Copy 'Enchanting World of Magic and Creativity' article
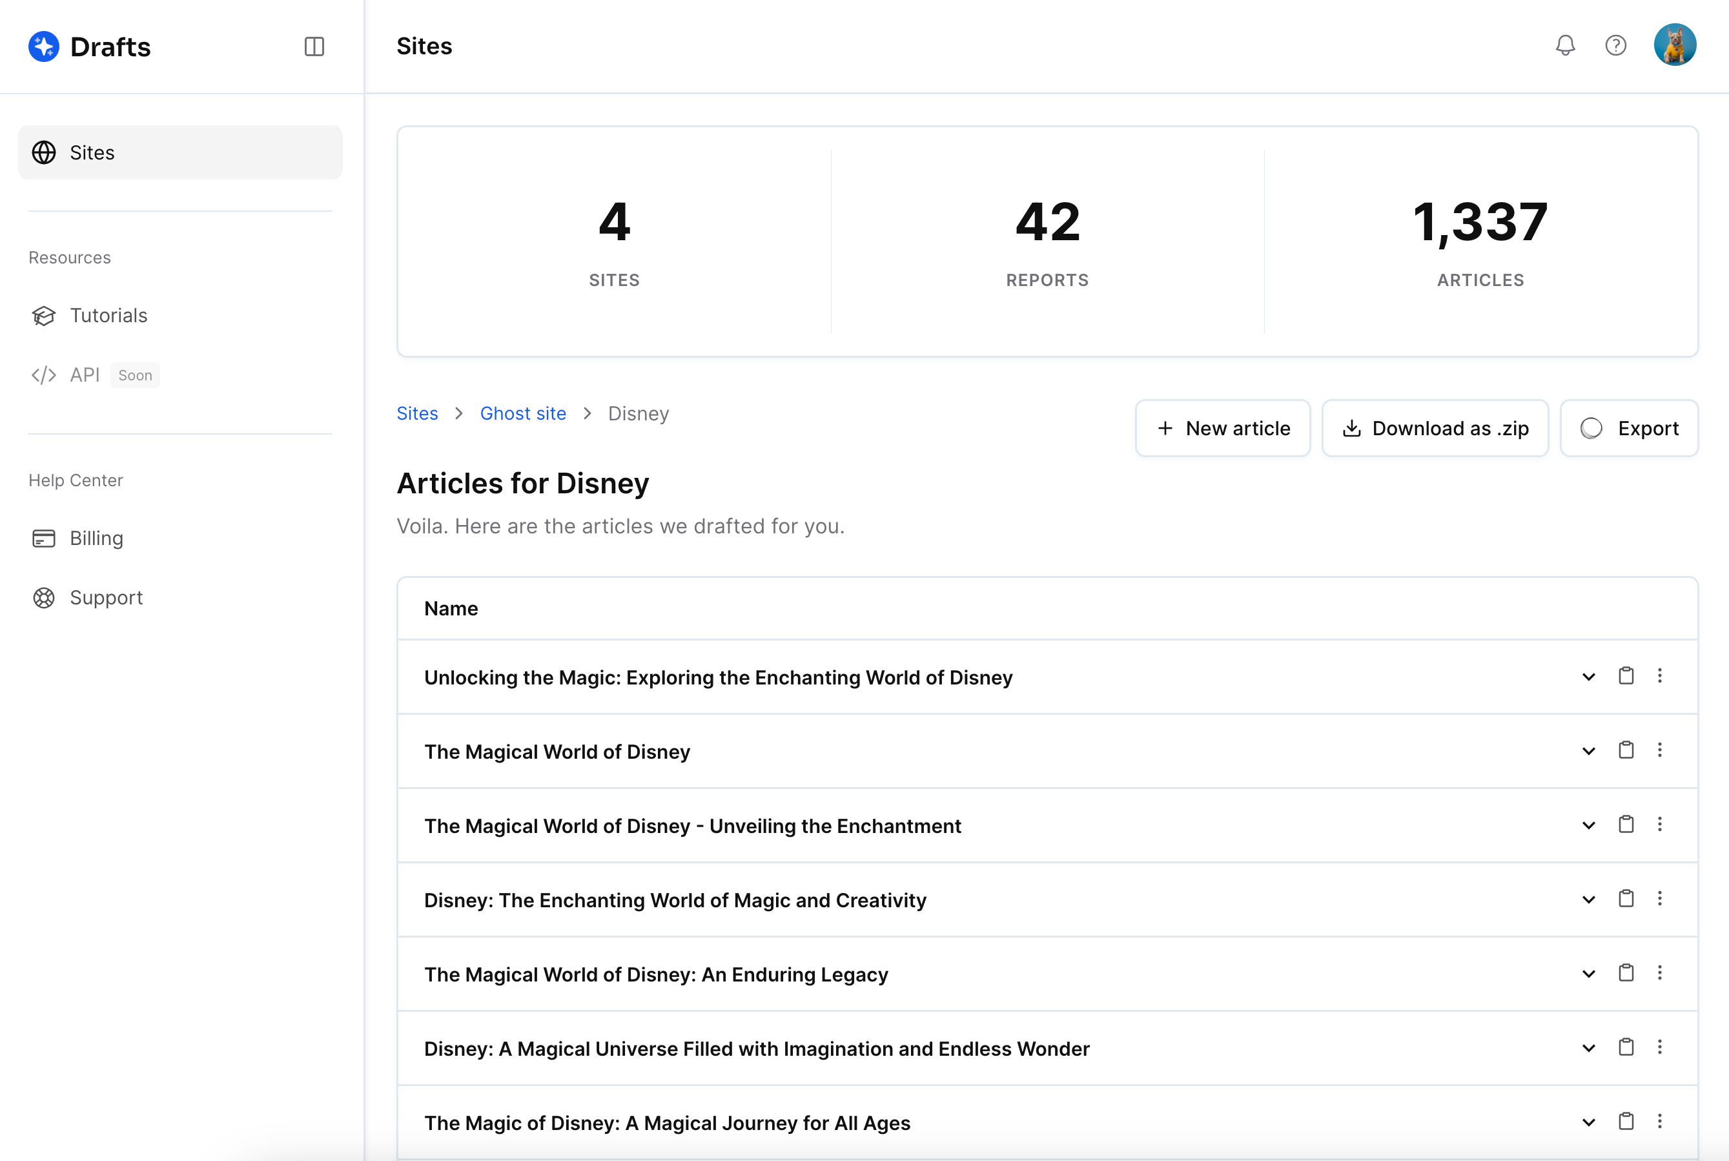The width and height of the screenshot is (1729, 1161). (1626, 898)
